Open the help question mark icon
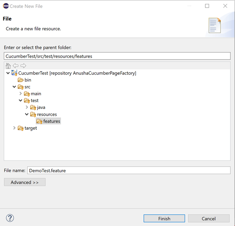The width and height of the screenshot is (235, 226). coord(10,218)
